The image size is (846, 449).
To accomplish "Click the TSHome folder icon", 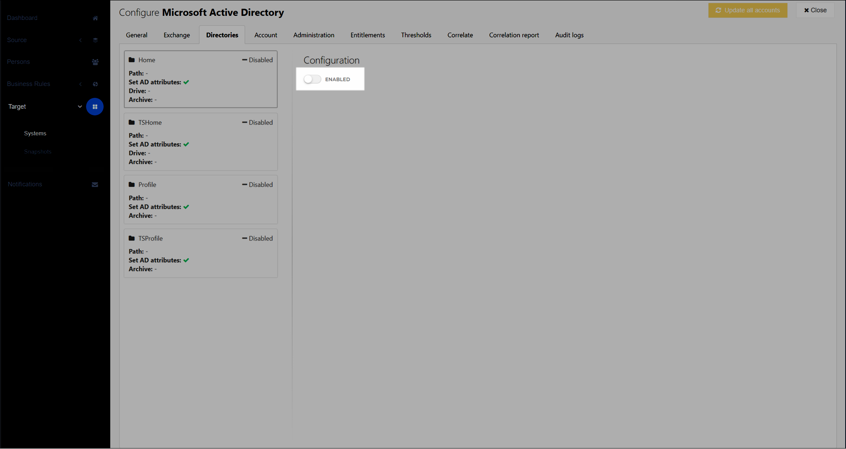I will 132,122.
